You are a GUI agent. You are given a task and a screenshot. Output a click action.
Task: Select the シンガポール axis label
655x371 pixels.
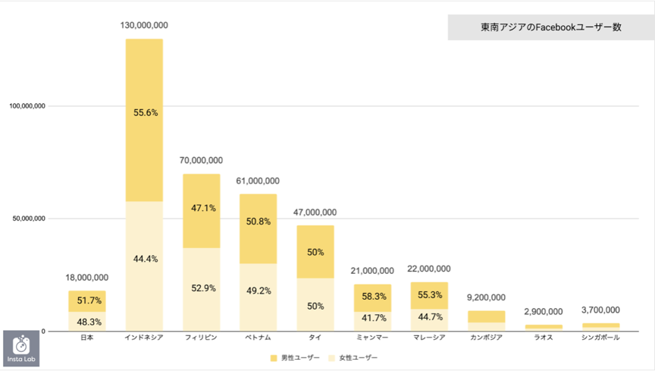pyautogui.click(x=600, y=338)
